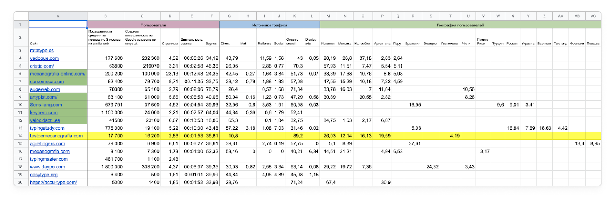Select column B header
Viewport: 615px width, 201px height.
(106, 16)
